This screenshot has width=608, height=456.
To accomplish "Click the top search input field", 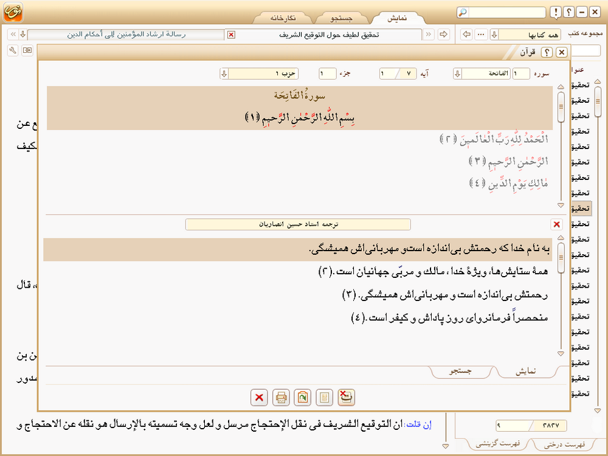I will click(x=506, y=12).
